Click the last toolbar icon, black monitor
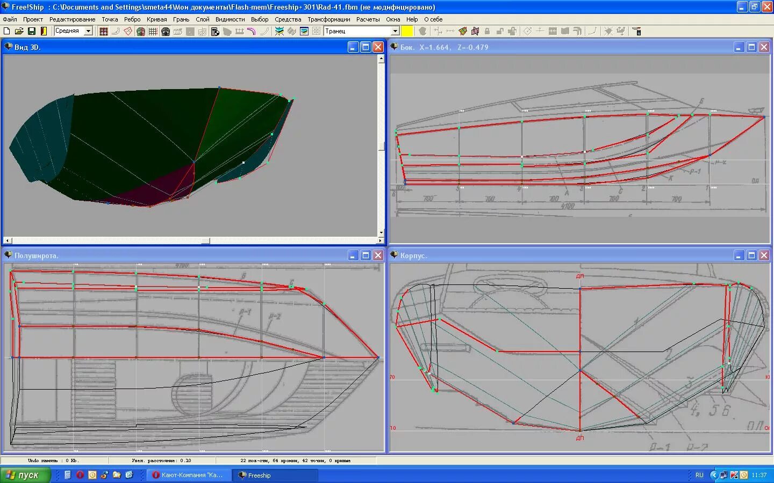Image resolution: width=774 pixels, height=483 pixels. 636,31
